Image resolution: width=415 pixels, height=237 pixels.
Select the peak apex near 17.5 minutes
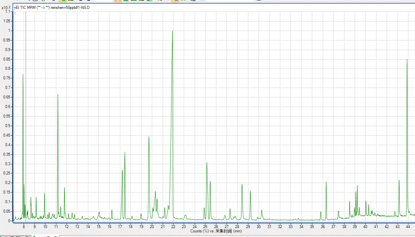coord(125,153)
